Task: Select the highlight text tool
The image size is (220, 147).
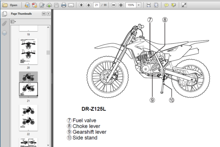Action: click(x=173, y=5)
